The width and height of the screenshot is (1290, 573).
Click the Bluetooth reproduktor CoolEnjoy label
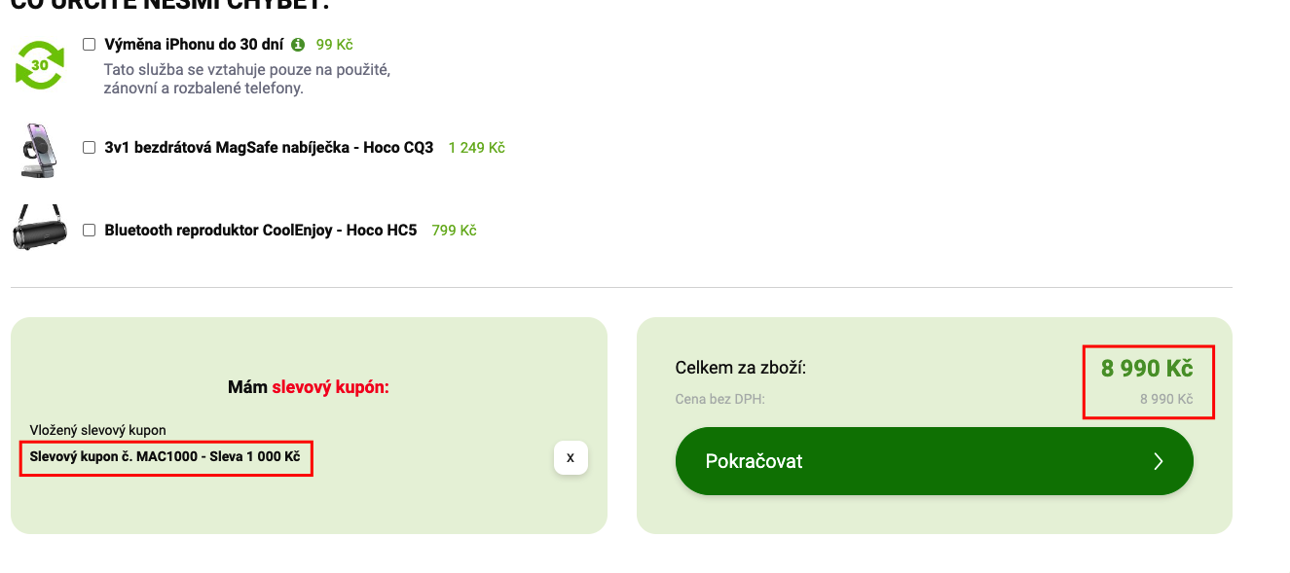click(x=260, y=231)
